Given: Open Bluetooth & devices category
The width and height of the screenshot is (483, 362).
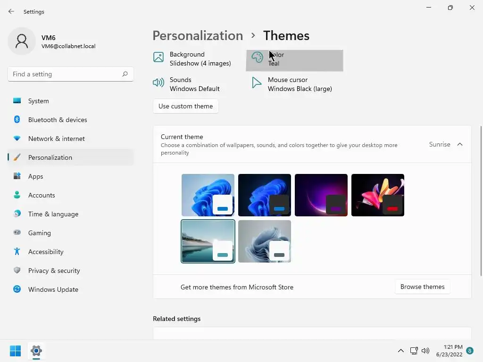Looking at the screenshot, I should pos(71,120).
